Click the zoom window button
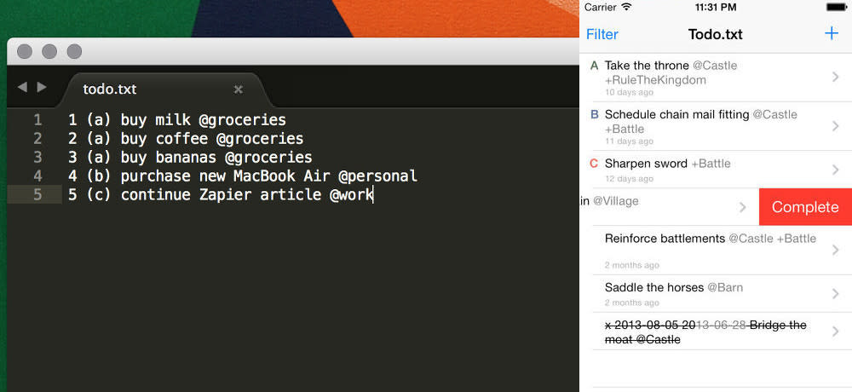This screenshot has height=392, width=852. (x=74, y=52)
